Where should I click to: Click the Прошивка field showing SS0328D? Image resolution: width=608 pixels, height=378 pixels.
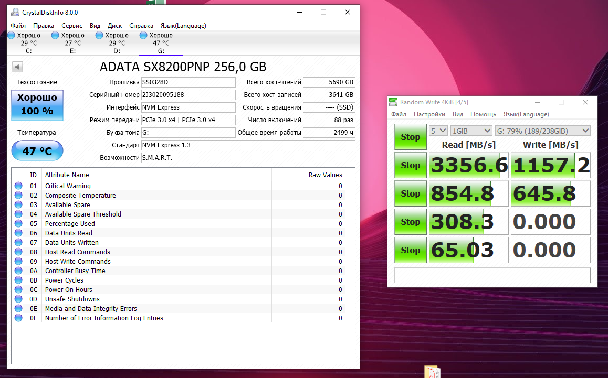pyautogui.click(x=188, y=82)
